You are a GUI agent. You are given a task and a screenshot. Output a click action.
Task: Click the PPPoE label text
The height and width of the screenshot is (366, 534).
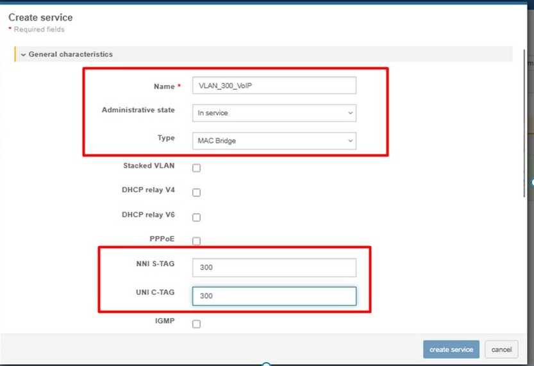point(162,238)
